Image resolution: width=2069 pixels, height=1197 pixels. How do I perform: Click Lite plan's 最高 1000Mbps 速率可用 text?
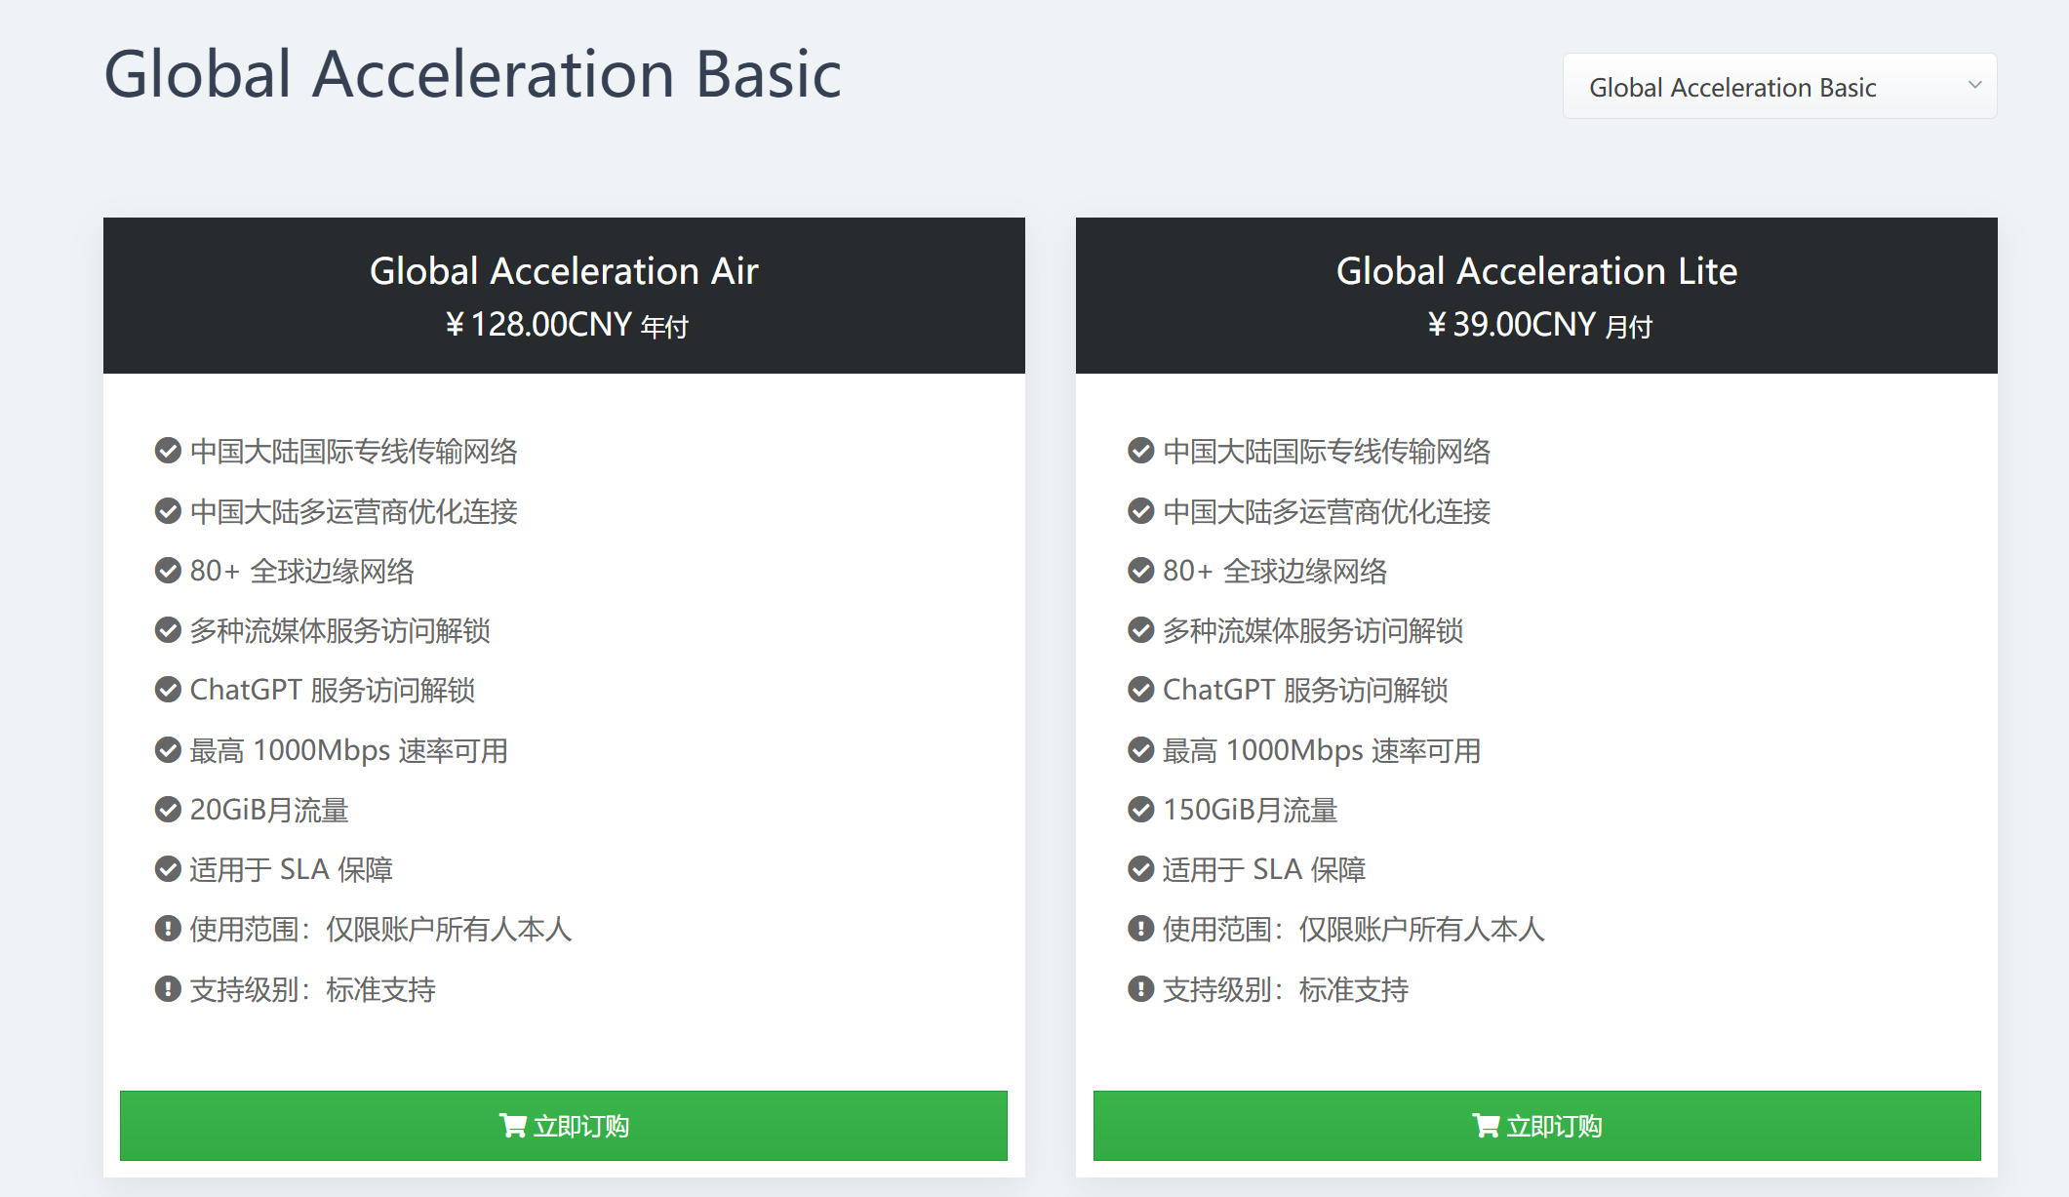[x=1322, y=750]
